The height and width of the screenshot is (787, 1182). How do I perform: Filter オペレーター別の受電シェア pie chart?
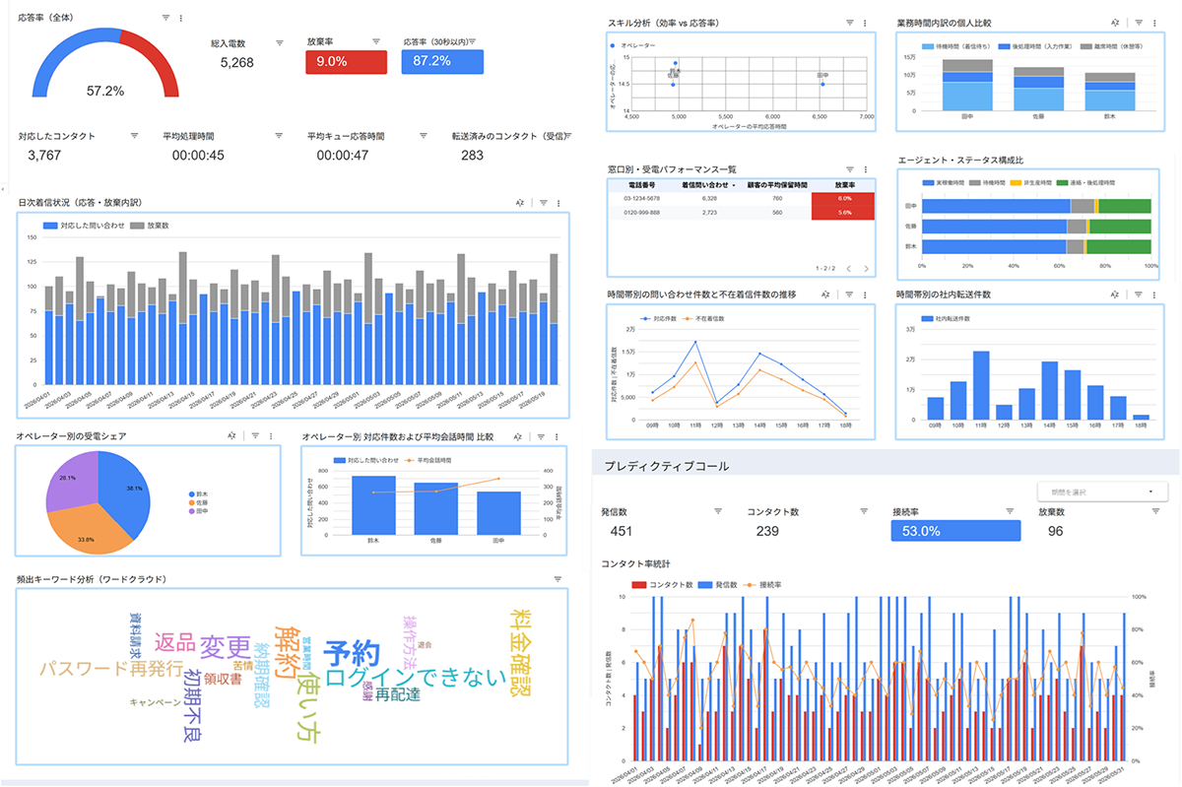point(254,435)
